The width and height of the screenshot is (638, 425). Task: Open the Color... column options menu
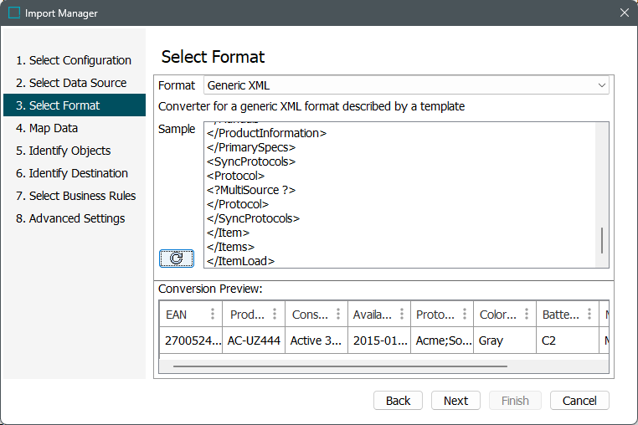[x=526, y=315]
